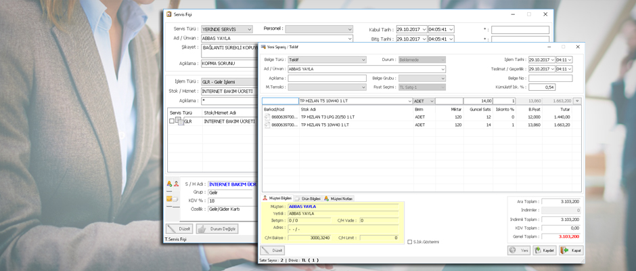The height and width of the screenshot is (271, 636).
Task: Click the grey box icon in Servis Fişi
Action: [x=176, y=199]
